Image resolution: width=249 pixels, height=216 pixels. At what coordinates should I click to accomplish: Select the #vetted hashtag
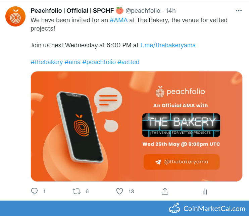tap(128, 62)
